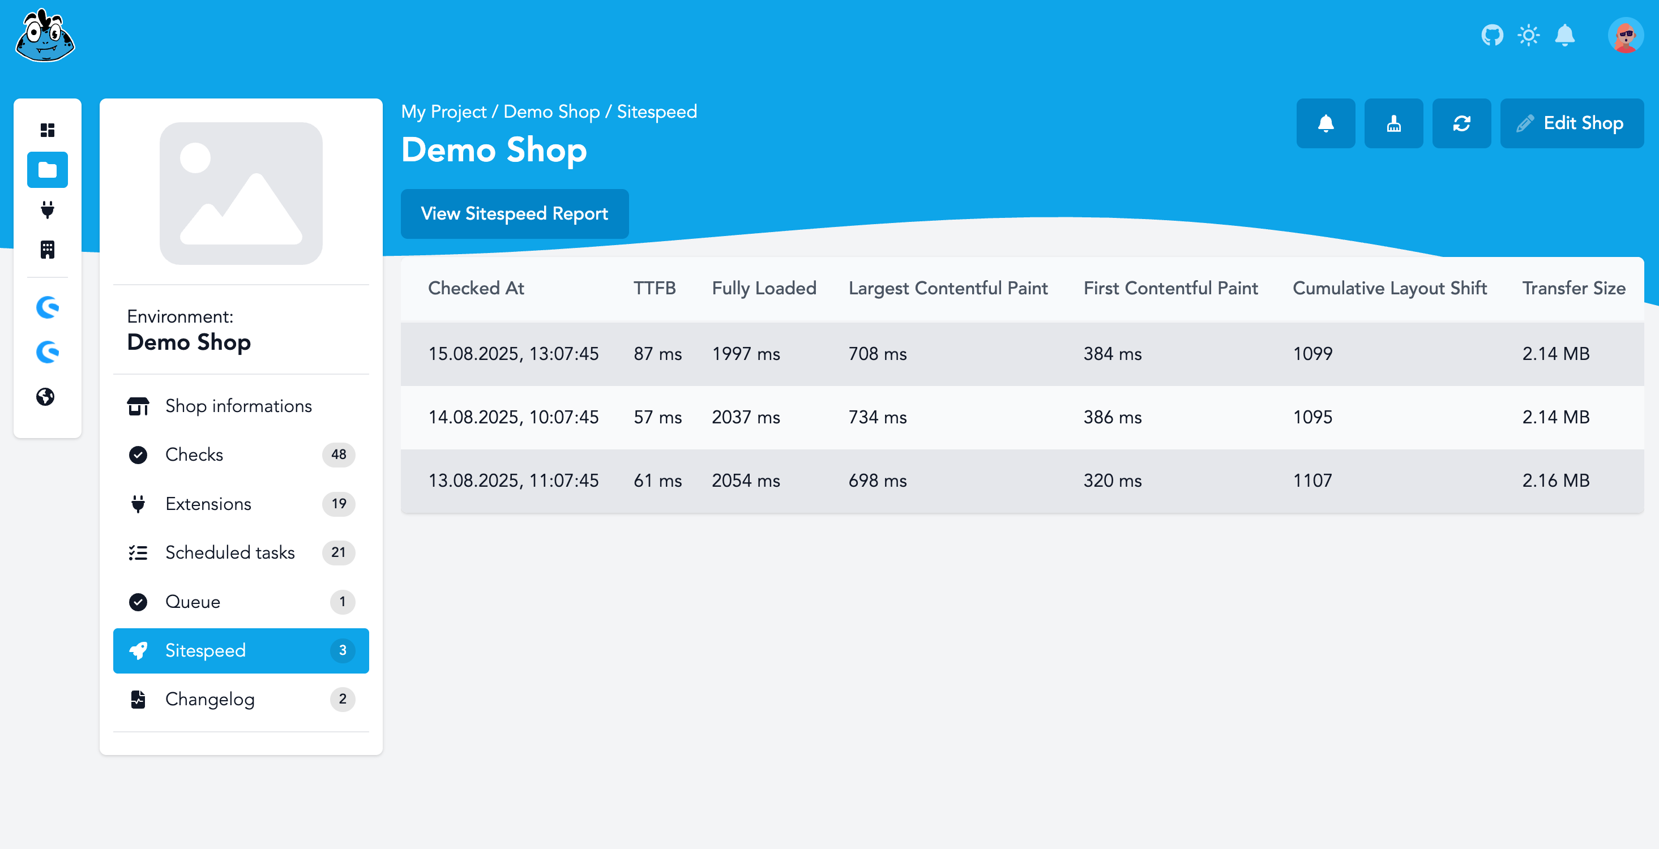Toggle light/dark theme with the sun icon
The width and height of the screenshot is (1659, 849).
click(1529, 36)
